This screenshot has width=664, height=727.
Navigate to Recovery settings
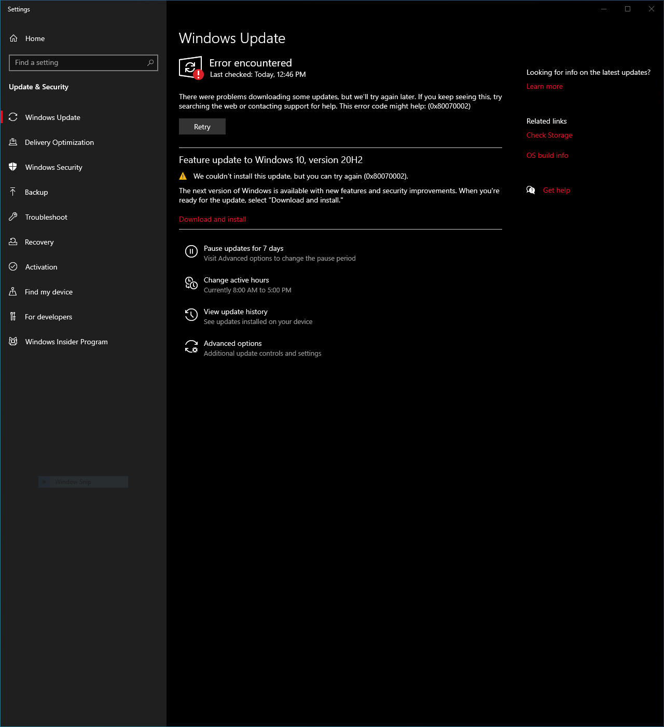point(83,242)
